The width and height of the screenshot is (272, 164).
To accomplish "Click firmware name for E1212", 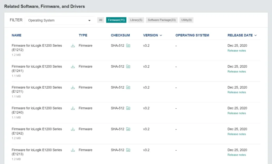I will tap(37, 48).
